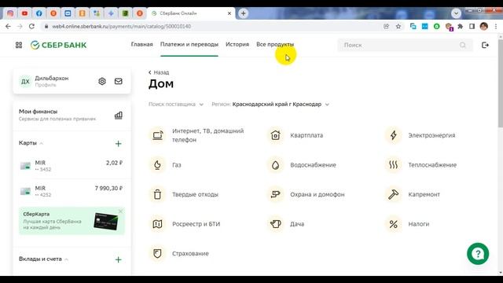
Task: Select the MIR card ending 3432
Action: pos(72,166)
